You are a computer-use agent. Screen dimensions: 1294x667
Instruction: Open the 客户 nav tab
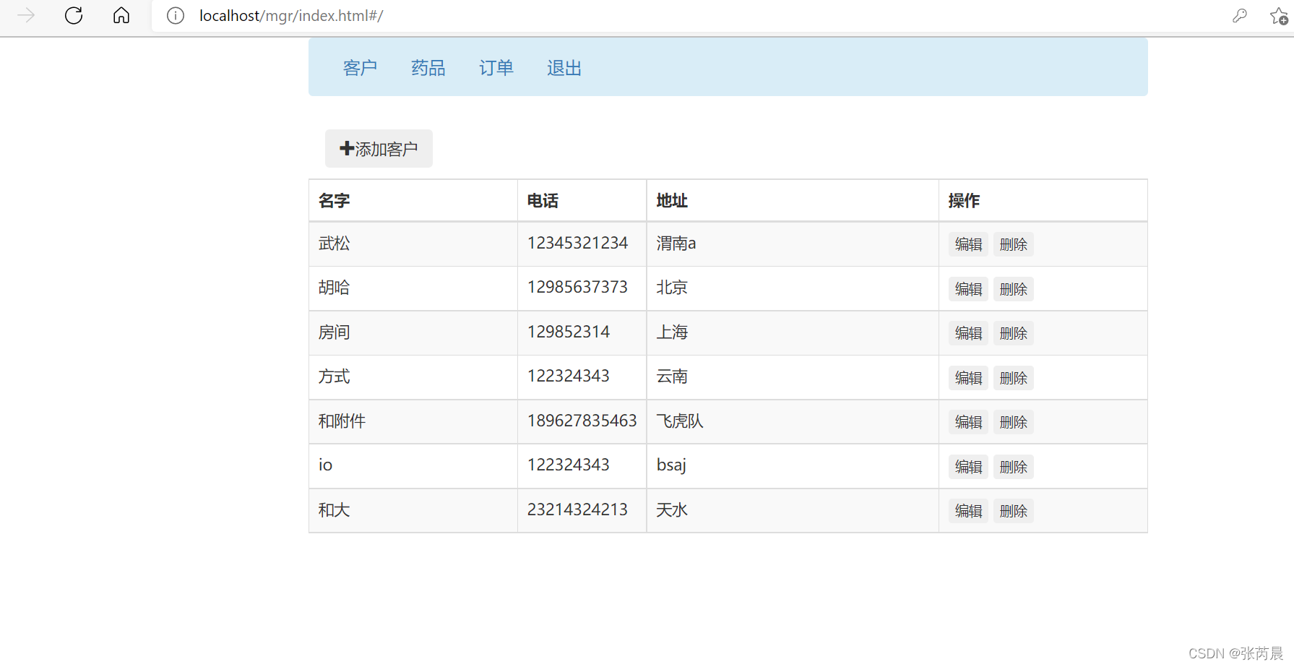coord(360,68)
